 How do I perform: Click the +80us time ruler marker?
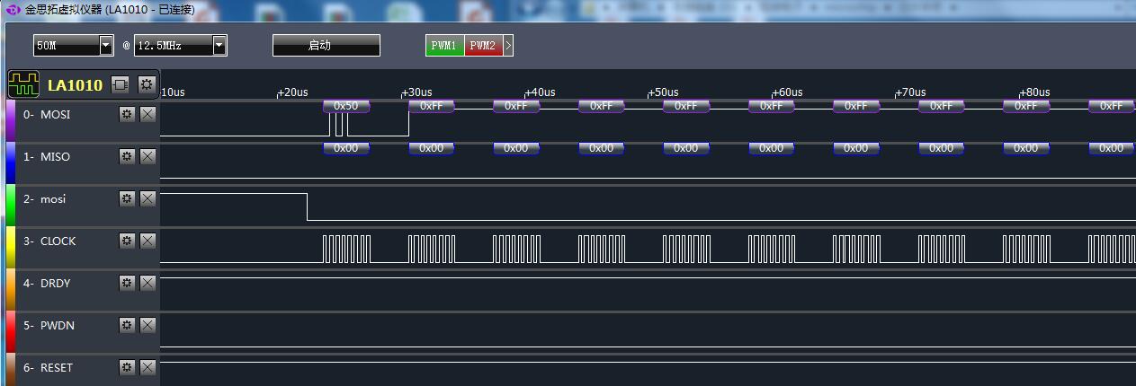[1034, 92]
